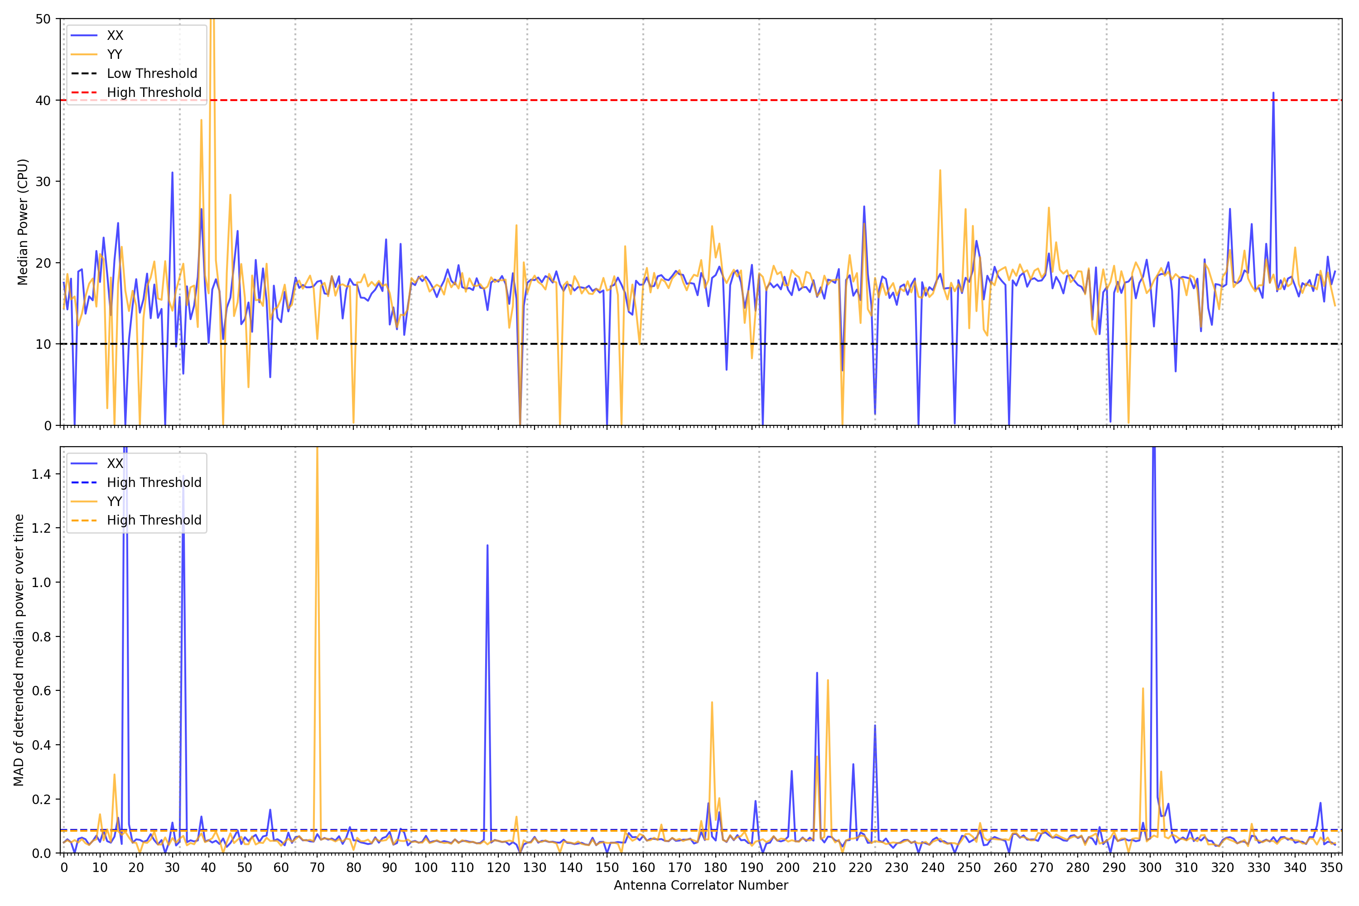Click the blue XX peak above the 40 threshold
1359x906 pixels.
[x=1273, y=94]
